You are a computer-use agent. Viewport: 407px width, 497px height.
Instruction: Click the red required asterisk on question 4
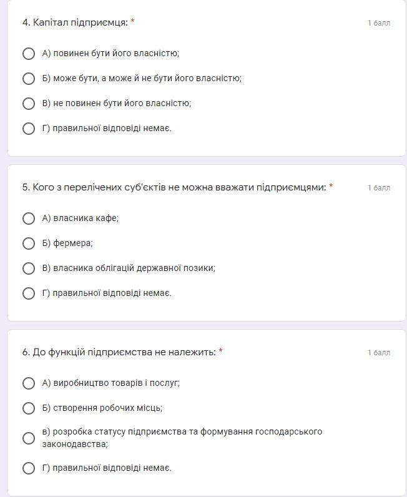[x=132, y=22]
